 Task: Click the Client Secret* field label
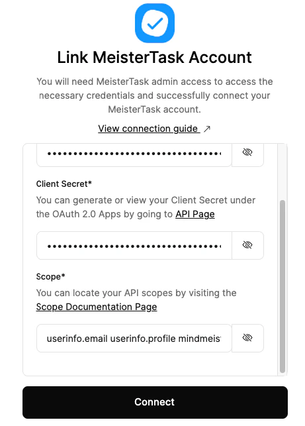coord(64,184)
